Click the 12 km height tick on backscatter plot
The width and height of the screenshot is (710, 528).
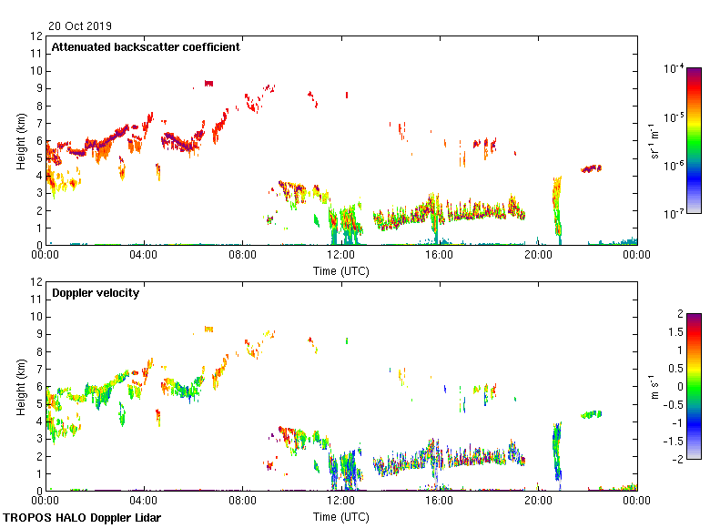[x=36, y=36]
